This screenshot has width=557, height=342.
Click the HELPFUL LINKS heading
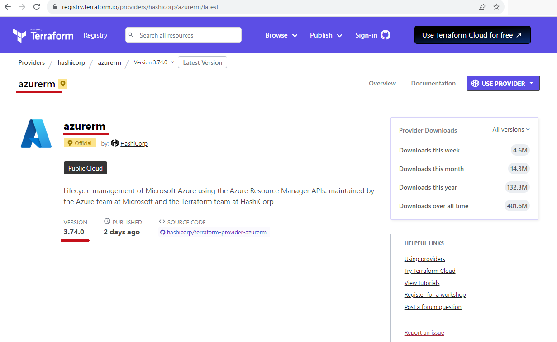coord(424,243)
